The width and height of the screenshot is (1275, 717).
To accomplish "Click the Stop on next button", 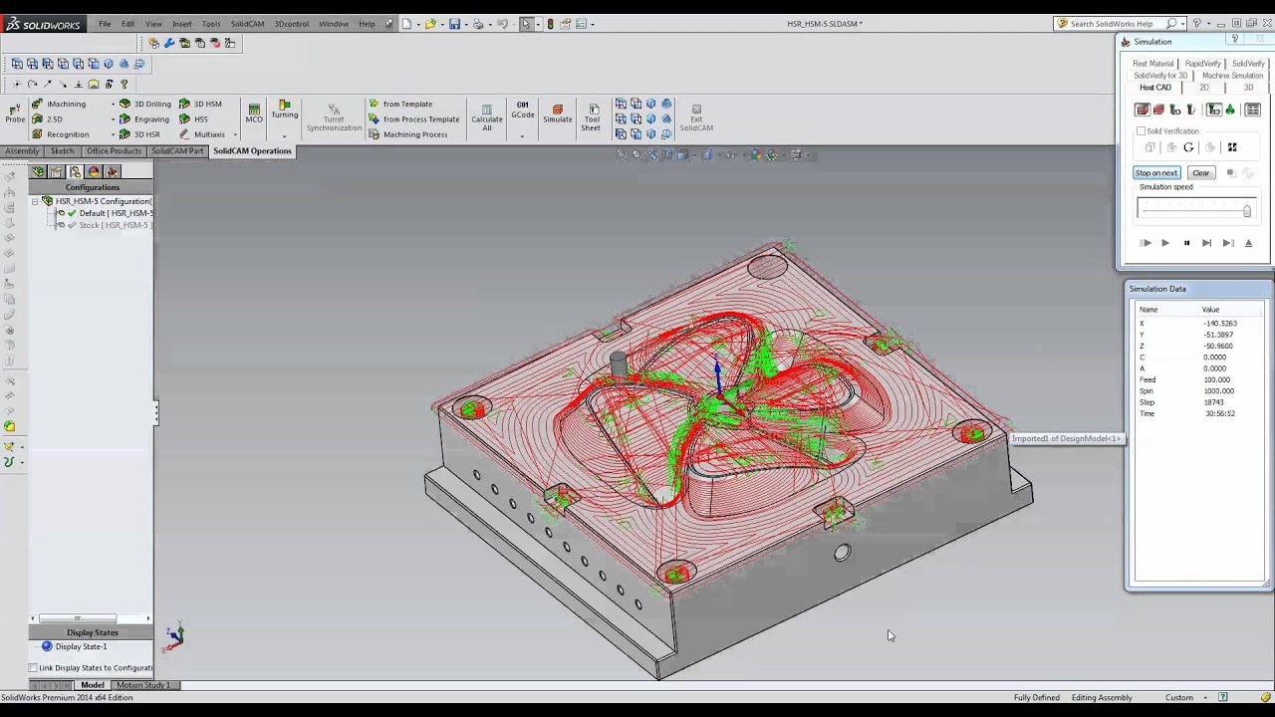I will tap(1156, 172).
